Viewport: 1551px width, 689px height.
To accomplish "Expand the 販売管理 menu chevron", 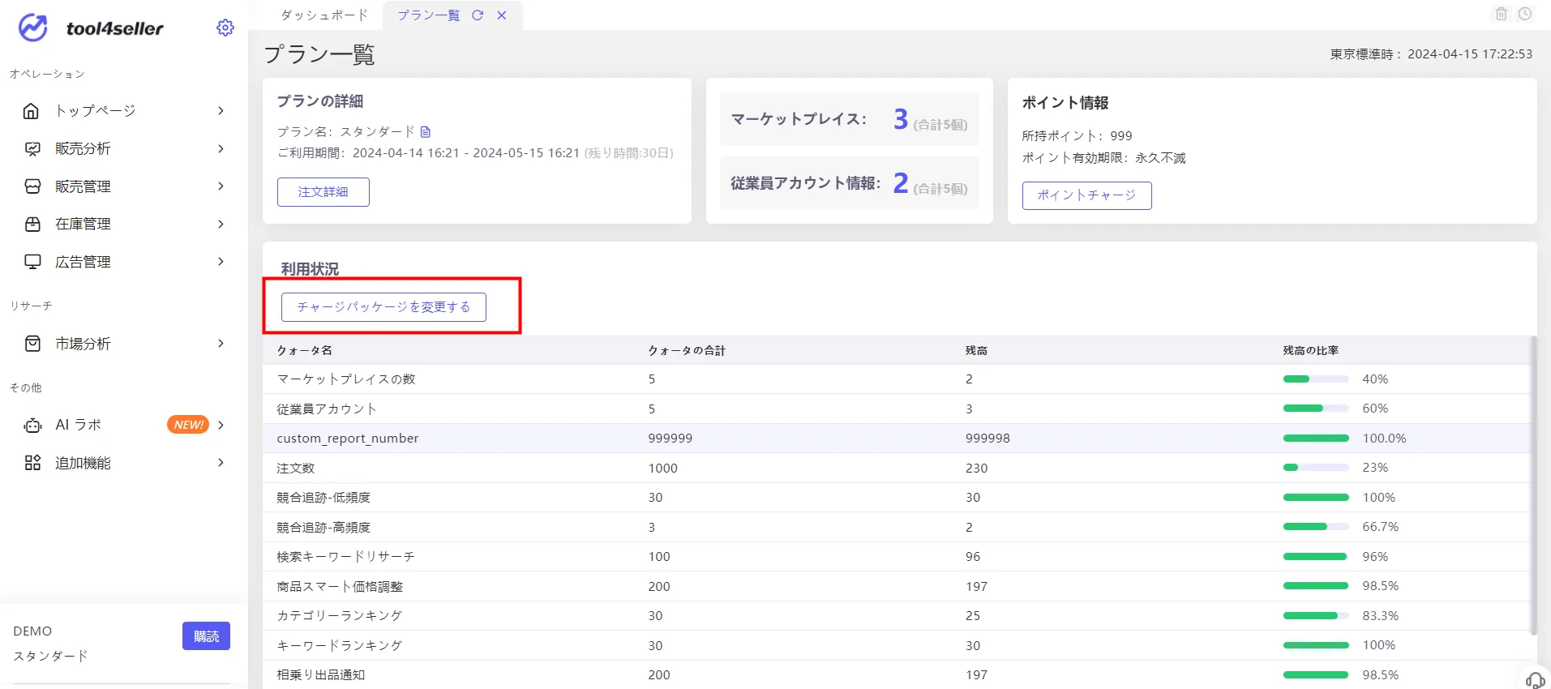I will (x=221, y=186).
